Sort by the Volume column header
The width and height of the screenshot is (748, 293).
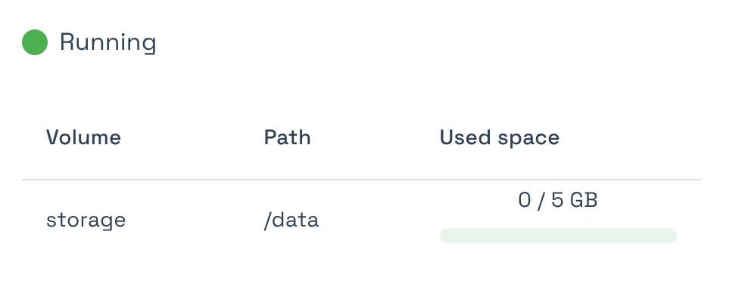pos(83,137)
